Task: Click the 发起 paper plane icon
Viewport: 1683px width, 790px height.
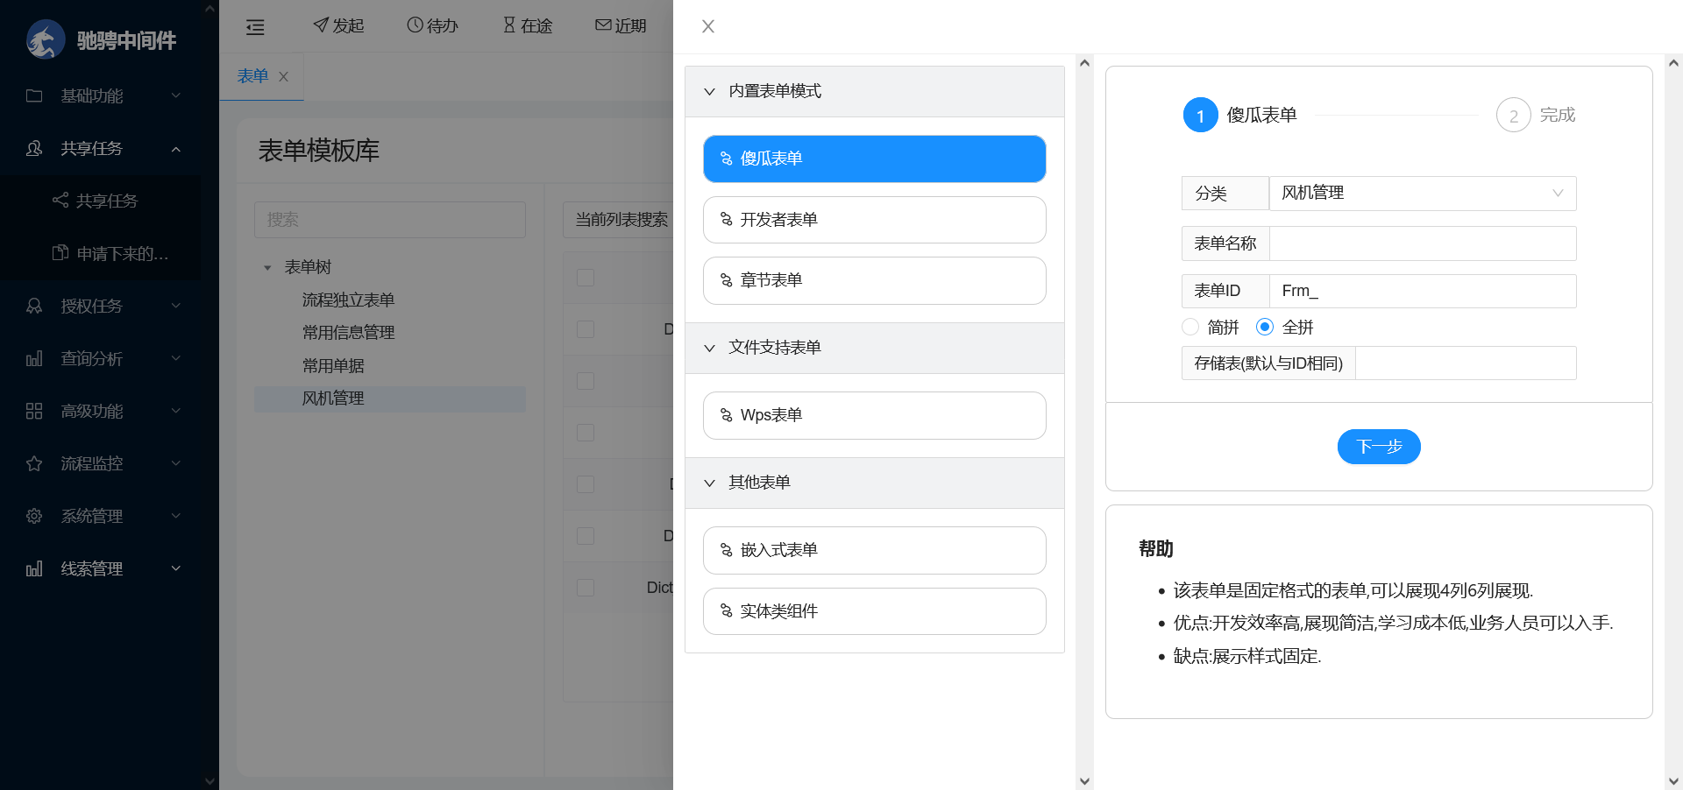Action: point(321,25)
